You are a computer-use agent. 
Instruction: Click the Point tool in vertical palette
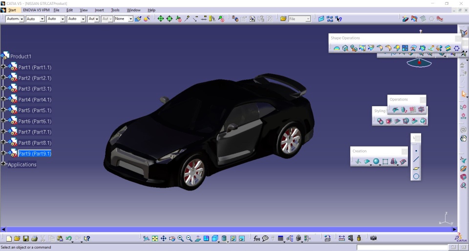(x=416, y=151)
